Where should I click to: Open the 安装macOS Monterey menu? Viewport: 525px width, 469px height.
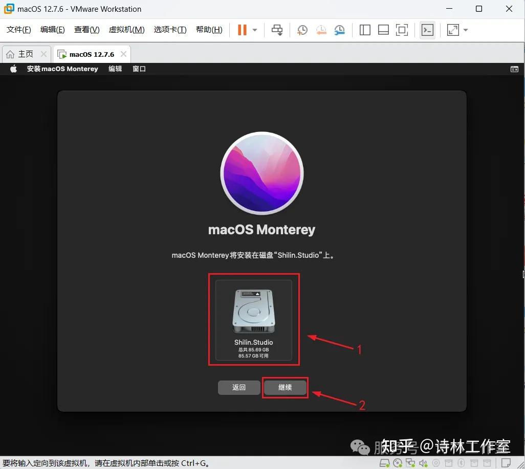[x=62, y=69]
